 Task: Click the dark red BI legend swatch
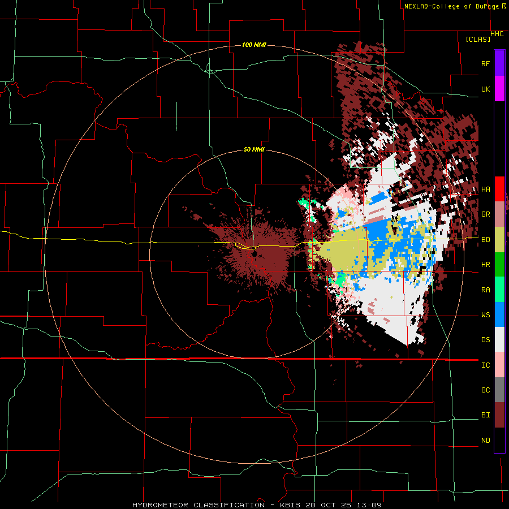499,415
